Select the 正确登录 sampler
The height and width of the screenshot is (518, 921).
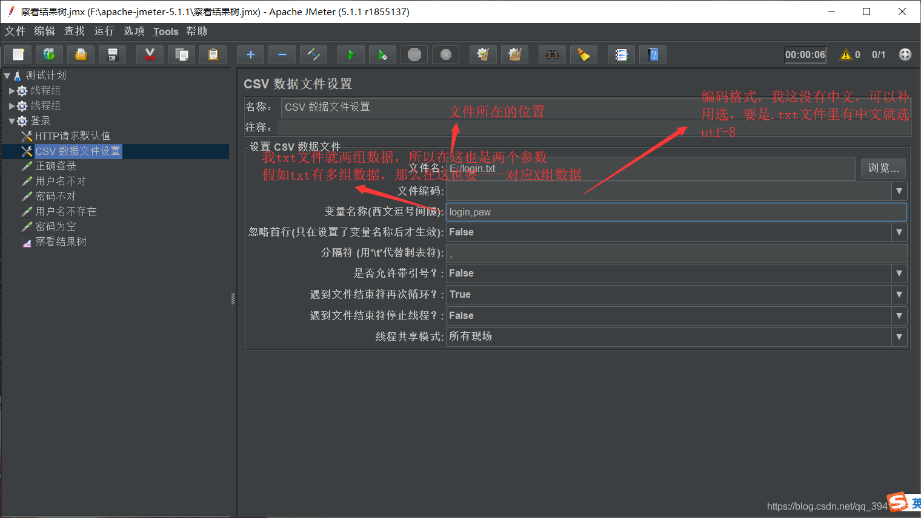(56, 166)
